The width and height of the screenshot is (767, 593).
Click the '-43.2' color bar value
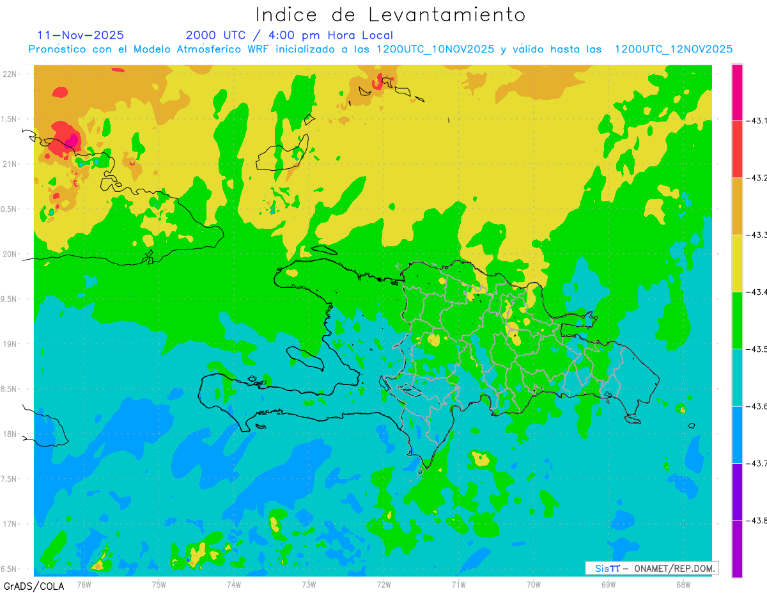click(x=757, y=178)
